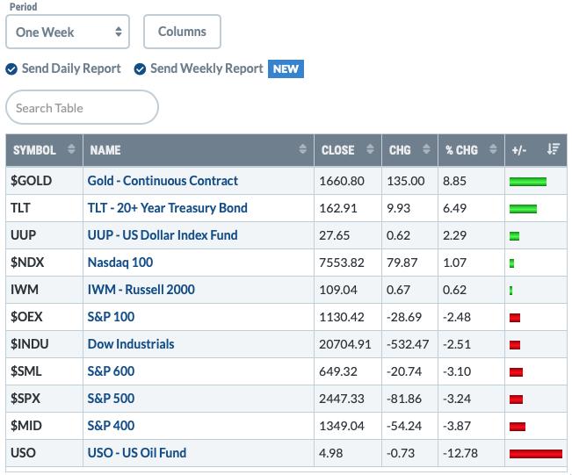The width and height of the screenshot is (572, 475).
Task: Click the +/- descending sort icon
Action: pyautogui.click(x=553, y=148)
